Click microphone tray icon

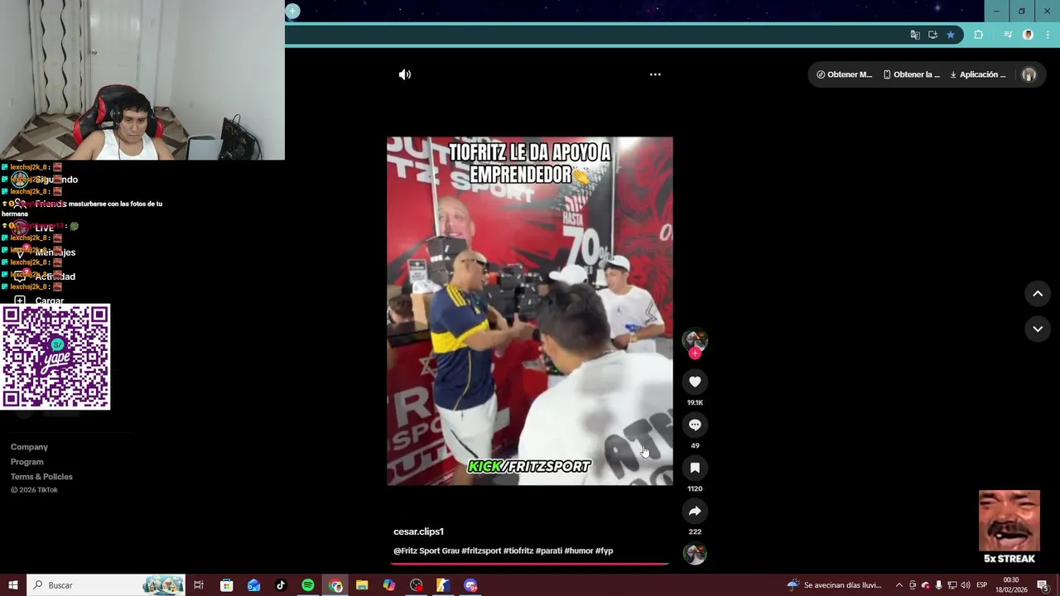tap(939, 585)
